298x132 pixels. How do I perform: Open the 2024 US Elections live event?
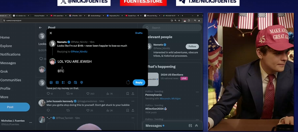coord(172,75)
